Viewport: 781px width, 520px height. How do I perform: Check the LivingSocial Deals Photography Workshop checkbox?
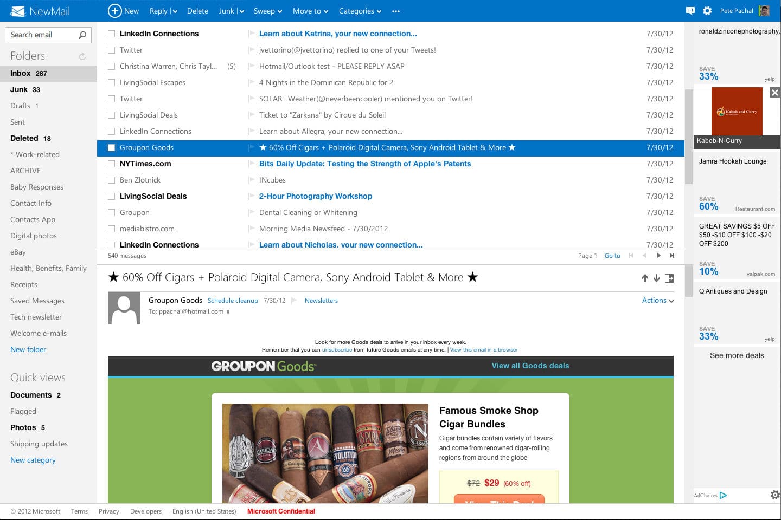111,196
